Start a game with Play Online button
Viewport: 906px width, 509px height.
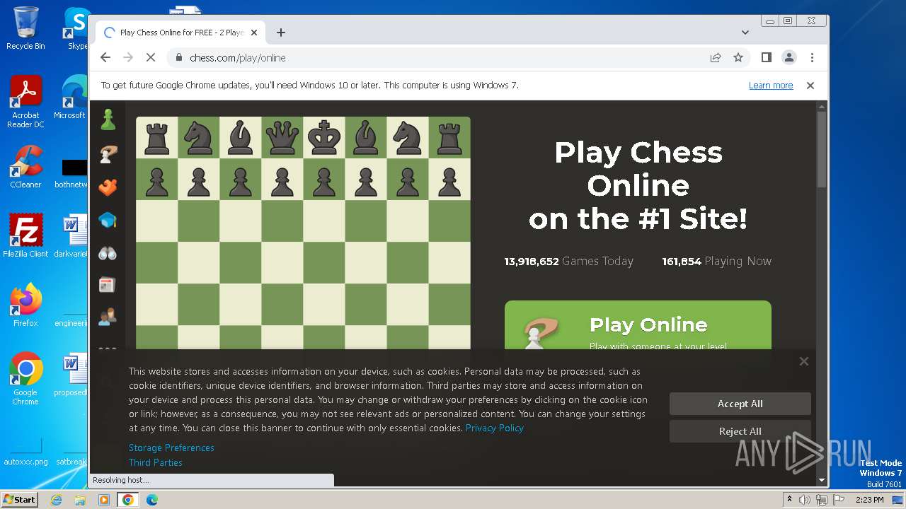click(x=638, y=325)
